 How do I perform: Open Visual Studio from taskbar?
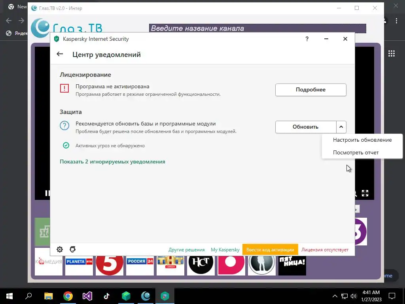[x=87, y=296]
